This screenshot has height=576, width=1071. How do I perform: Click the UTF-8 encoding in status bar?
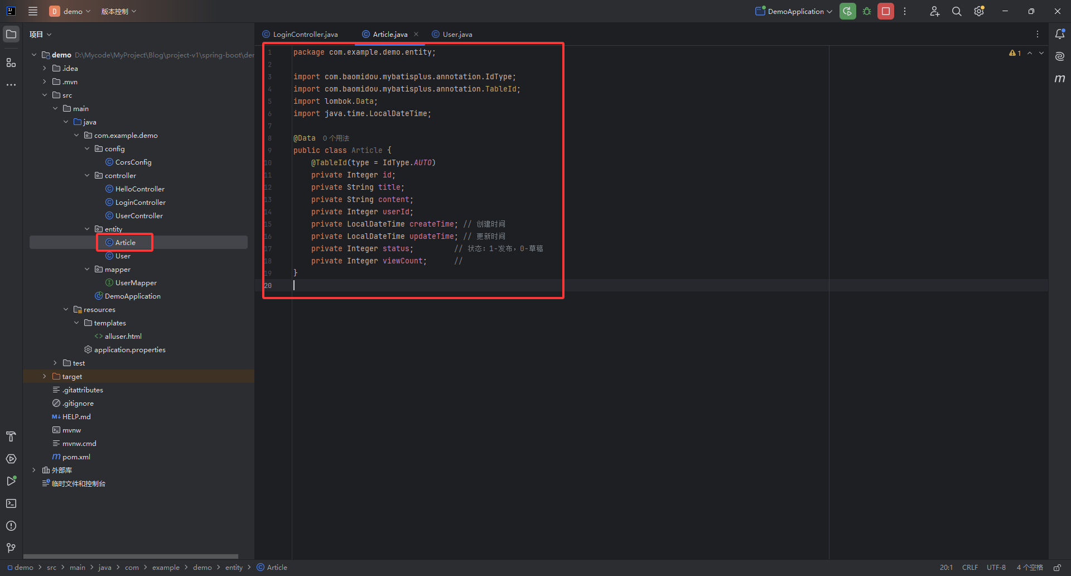coord(996,568)
